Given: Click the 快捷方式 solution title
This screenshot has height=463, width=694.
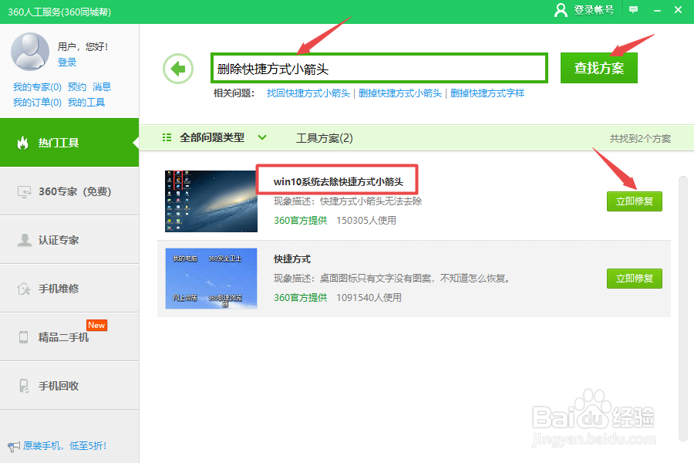Looking at the screenshot, I should tap(292, 259).
